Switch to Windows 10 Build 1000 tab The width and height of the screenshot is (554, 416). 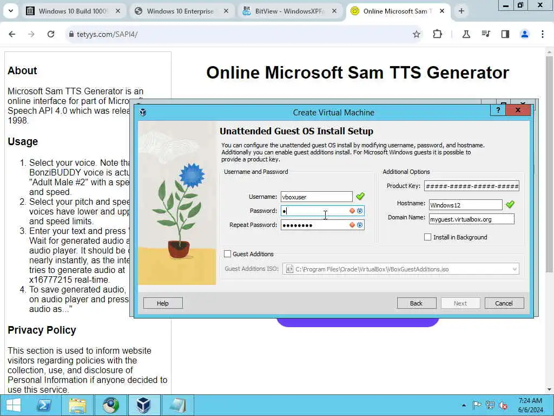(x=72, y=11)
